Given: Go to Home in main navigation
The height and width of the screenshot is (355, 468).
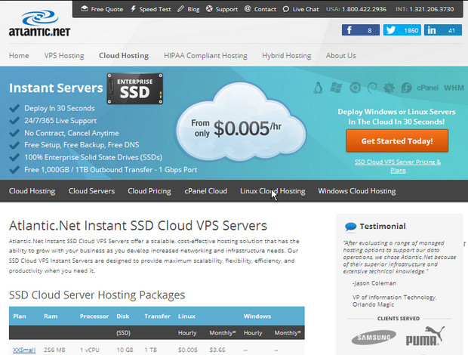Looking at the screenshot, I should click(x=19, y=56).
